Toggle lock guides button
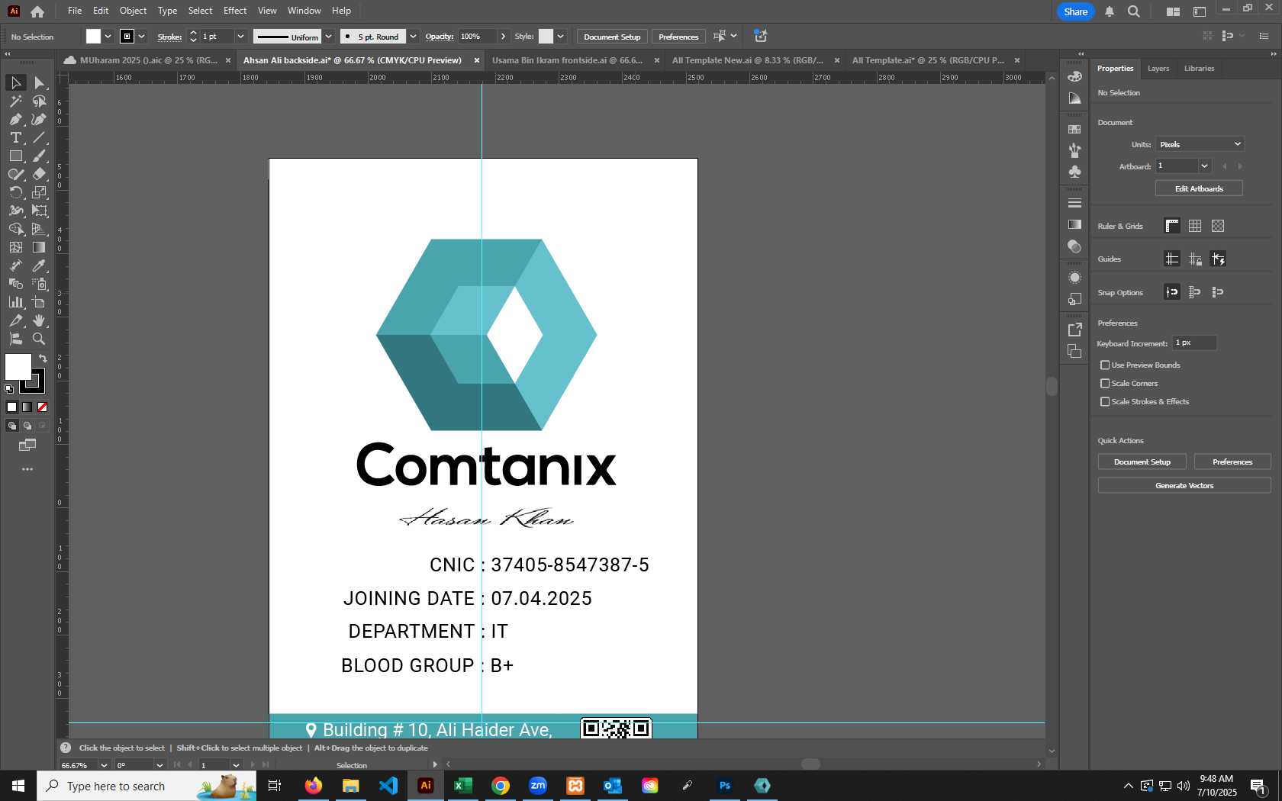1282x801 pixels. tap(1195, 259)
